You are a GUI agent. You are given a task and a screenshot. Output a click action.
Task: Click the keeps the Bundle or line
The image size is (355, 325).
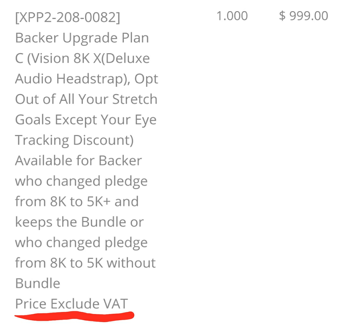coord(79,222)
